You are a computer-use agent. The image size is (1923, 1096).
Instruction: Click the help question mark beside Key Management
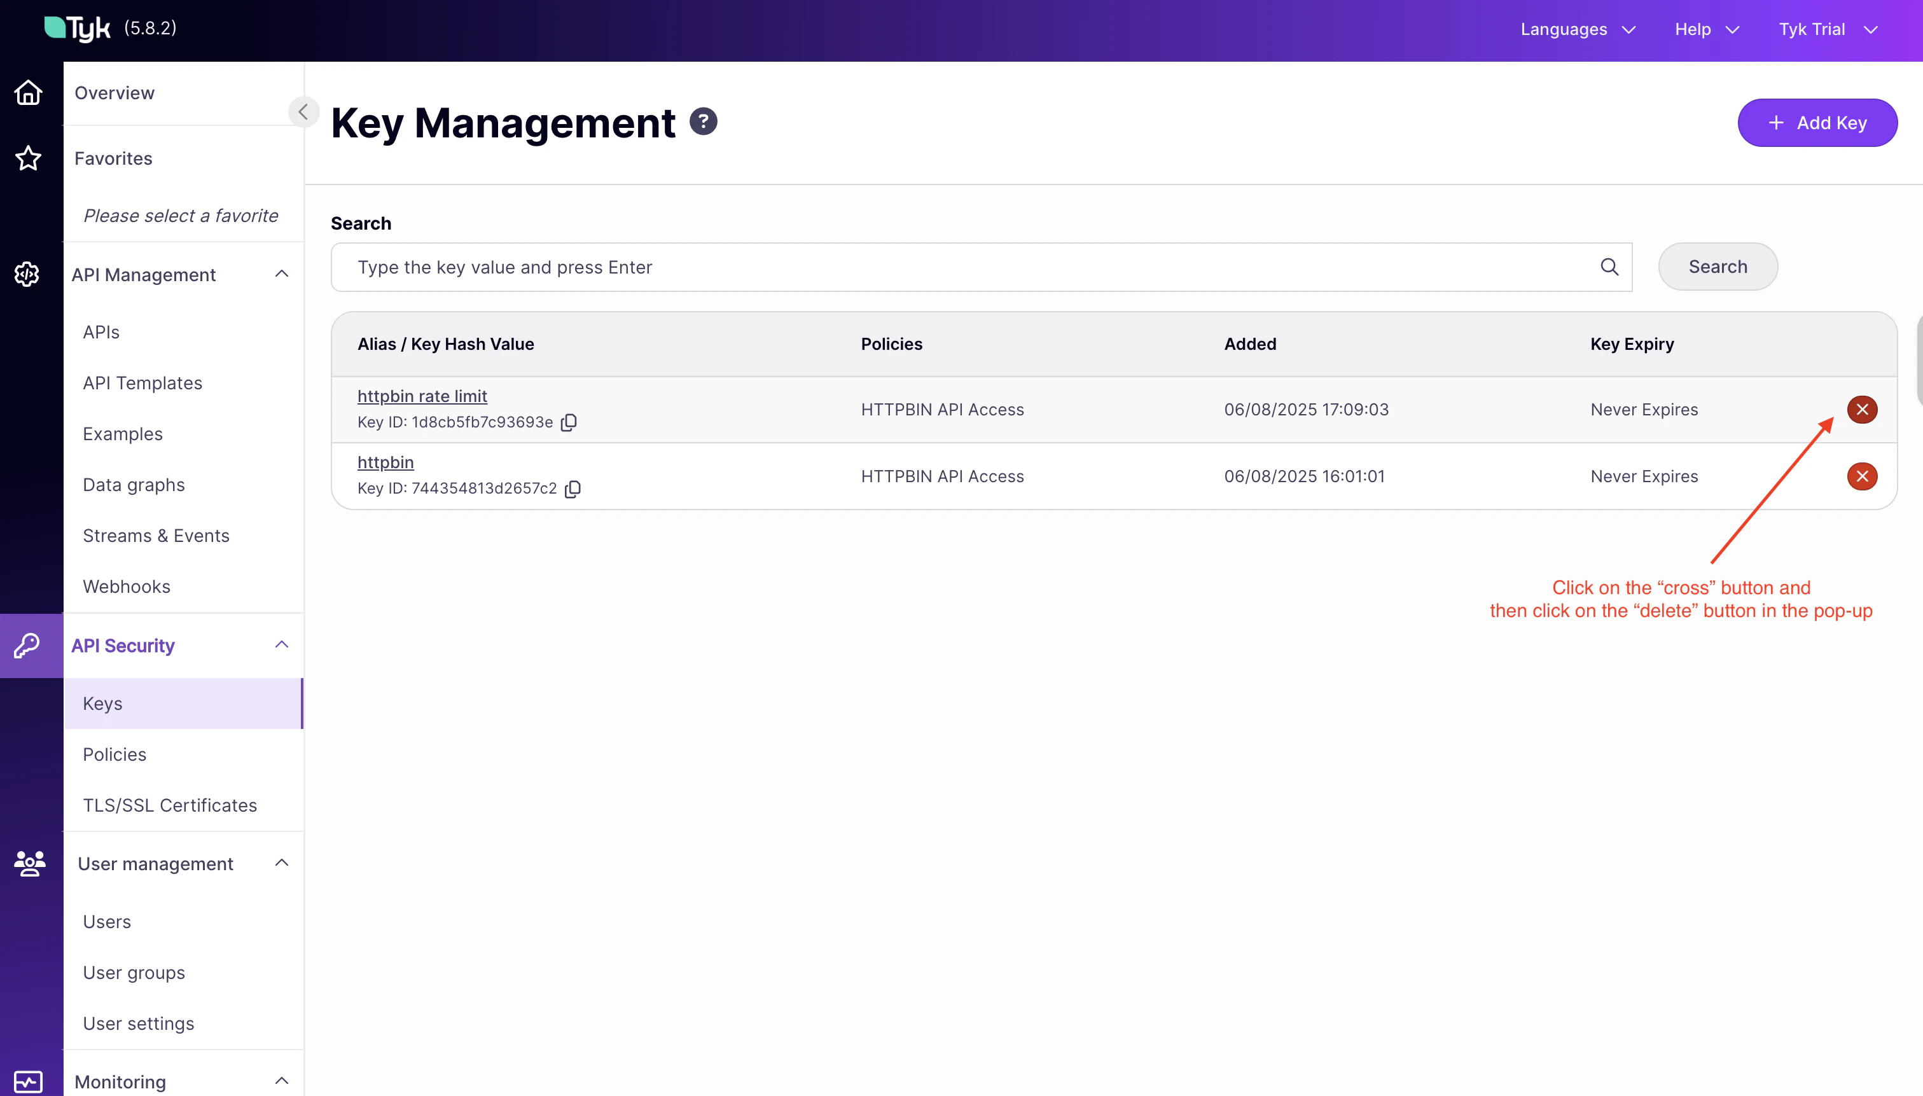(703, 122)
